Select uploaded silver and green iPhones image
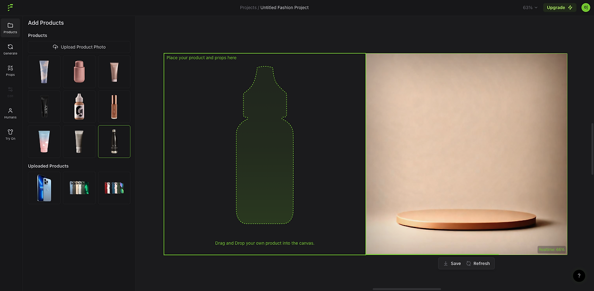Screen dimensions: 594x291 point(79,188)
